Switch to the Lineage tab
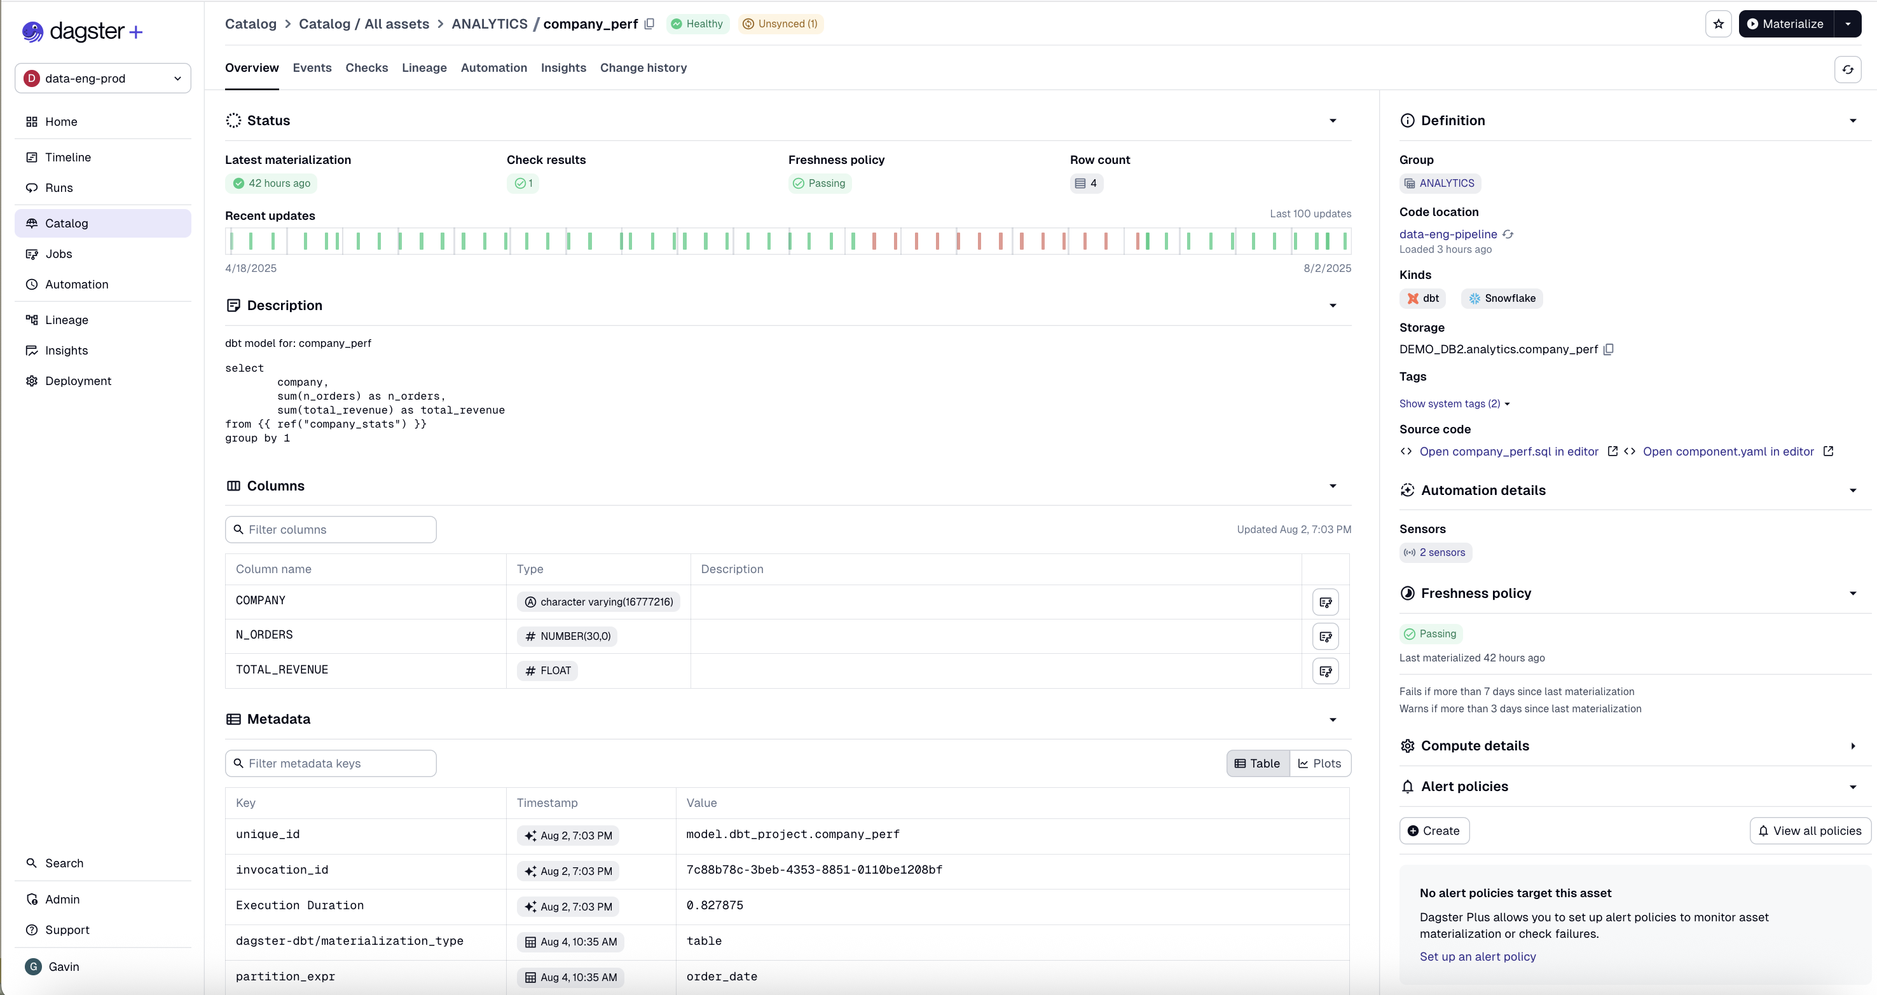 425,68
